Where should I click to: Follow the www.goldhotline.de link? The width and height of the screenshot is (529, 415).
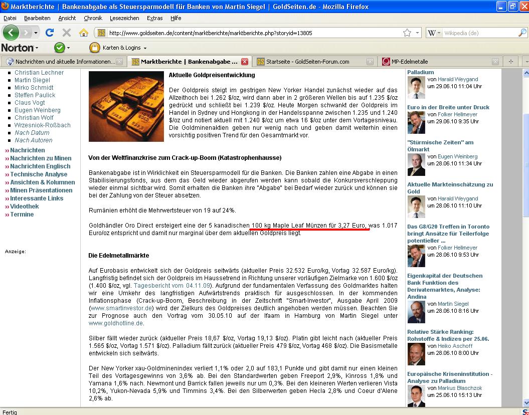[116, 323]
